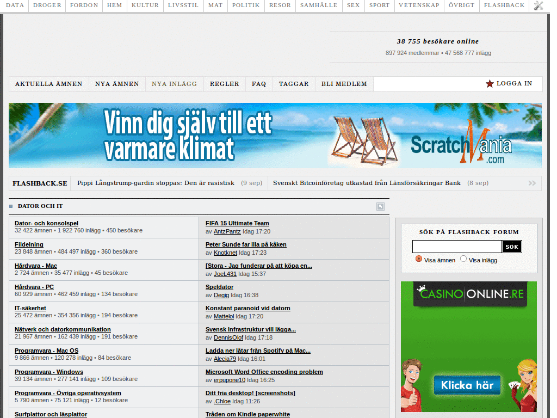Open thread Peter Sunde far illa på kåken

[246, 244]
